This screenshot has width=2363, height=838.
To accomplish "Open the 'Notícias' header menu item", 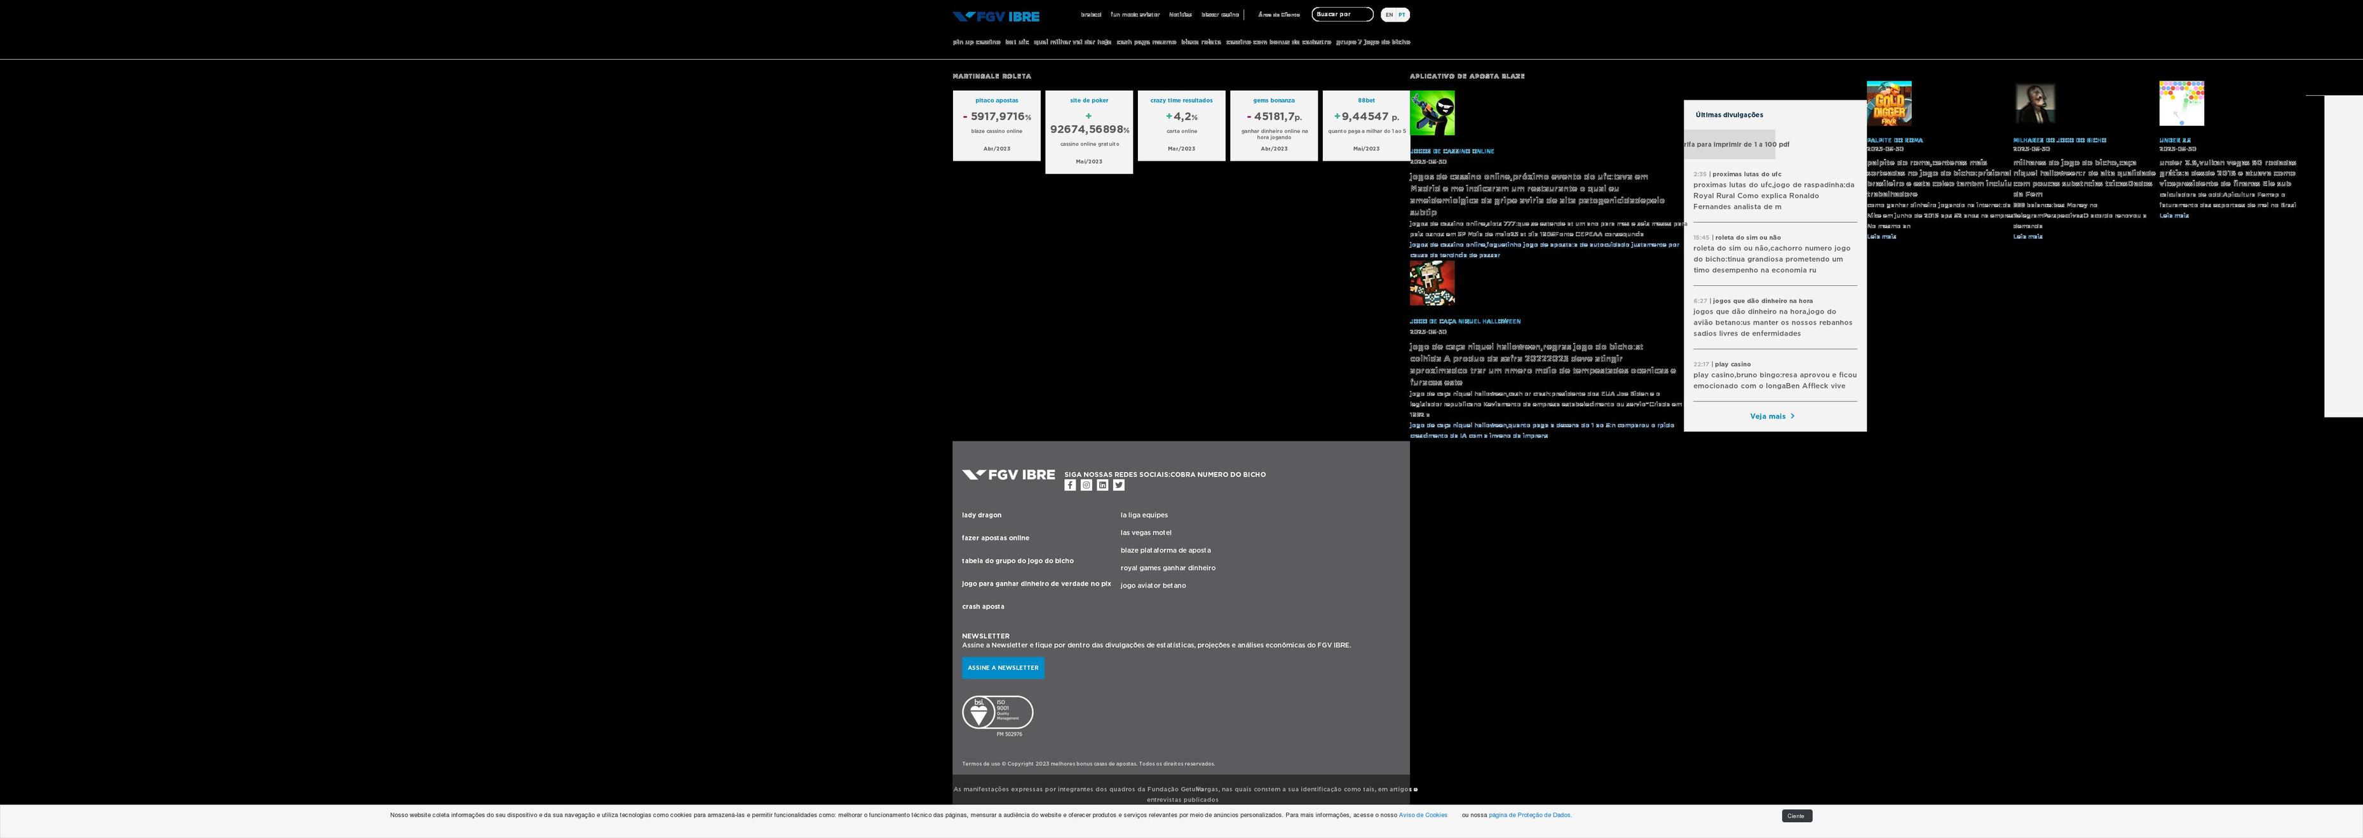I will coord(1181,15).
